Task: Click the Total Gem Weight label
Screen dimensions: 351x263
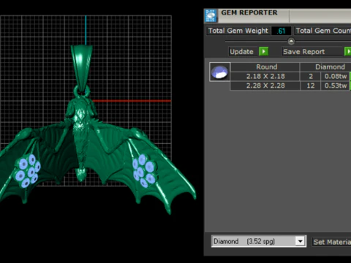Action: click(238, 31)
